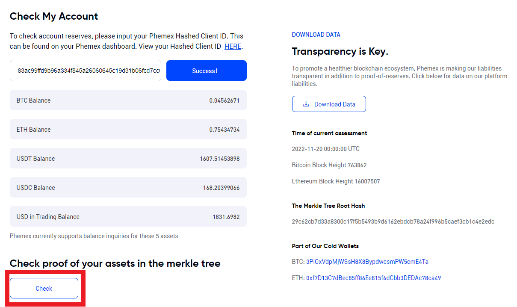The image size is (517, 307).
Task: Click the BTC Balance row label
Action: (33, 100)
